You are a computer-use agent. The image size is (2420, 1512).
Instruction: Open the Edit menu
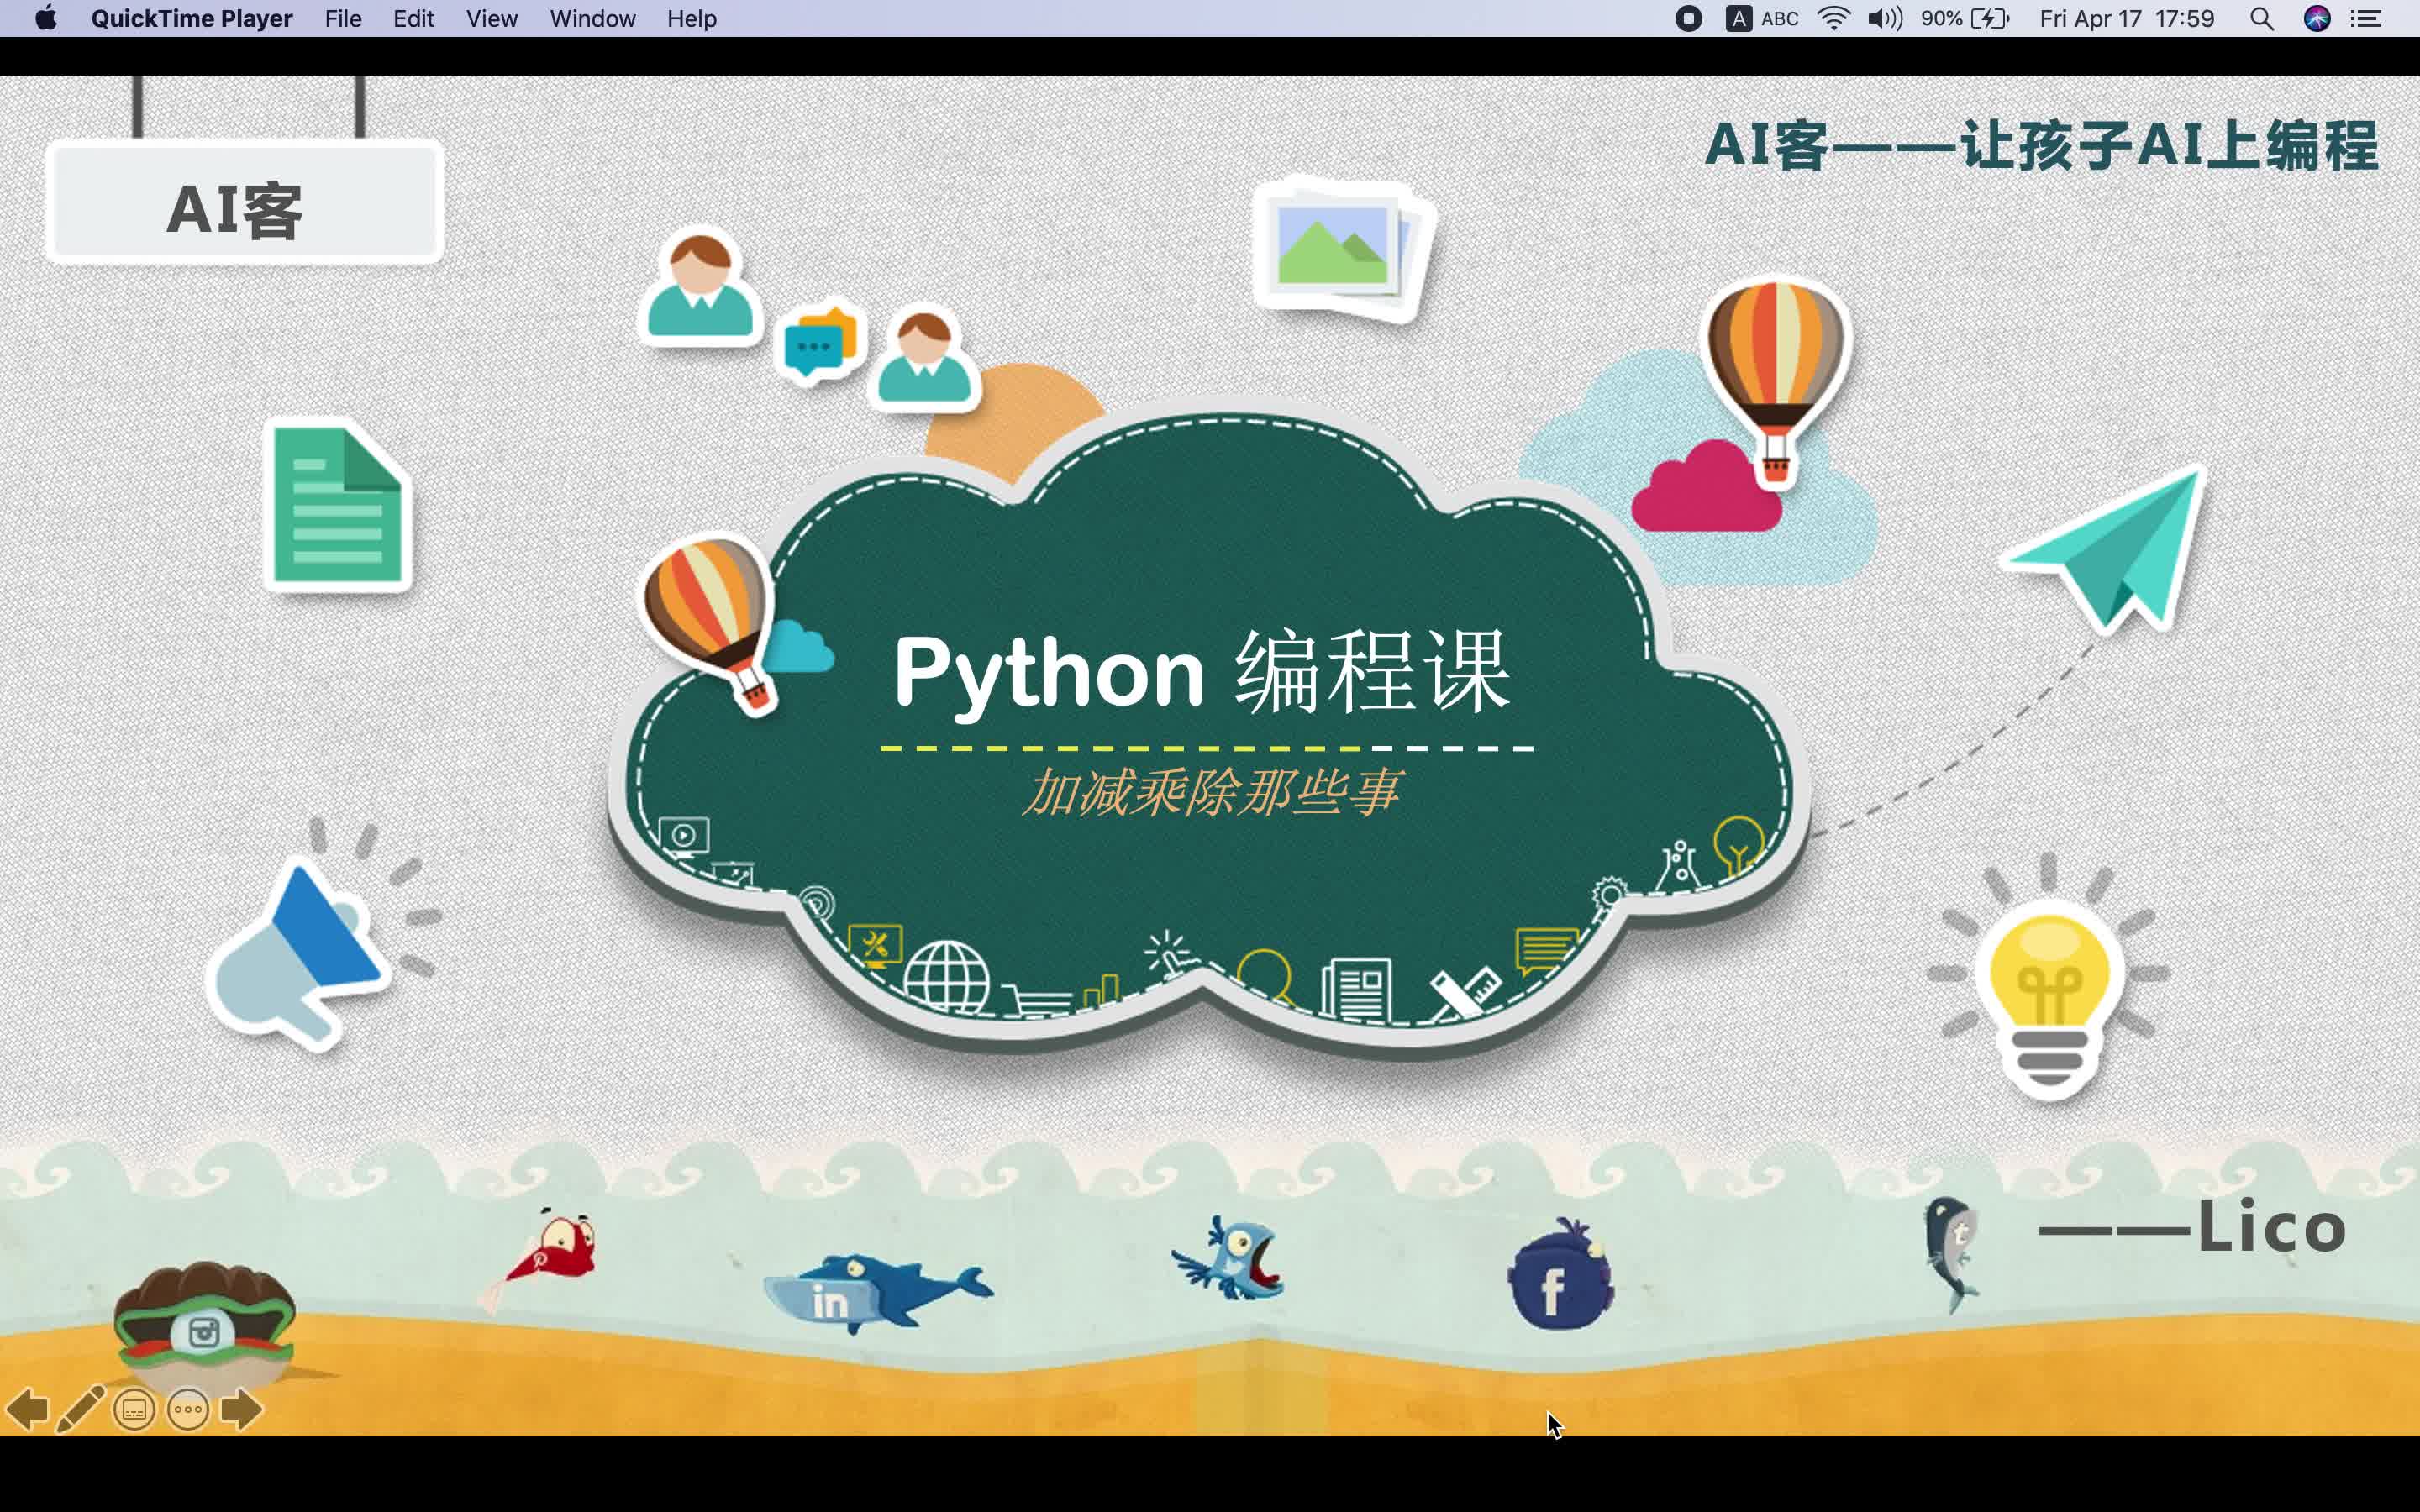413,19
